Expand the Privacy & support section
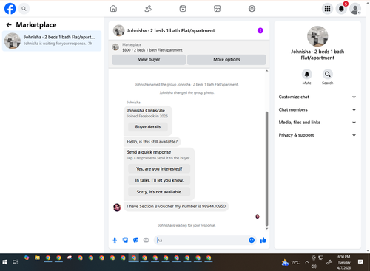 click(317, 135)
